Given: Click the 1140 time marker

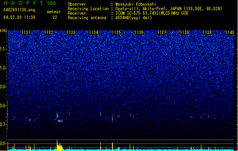Looking at the screenshot, I should (230, 32).
